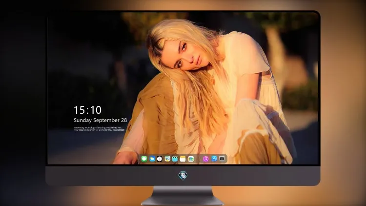This screenshot has height=206, width=366.
Task: Open the Weather app in dock
Action: coord(152,159)
